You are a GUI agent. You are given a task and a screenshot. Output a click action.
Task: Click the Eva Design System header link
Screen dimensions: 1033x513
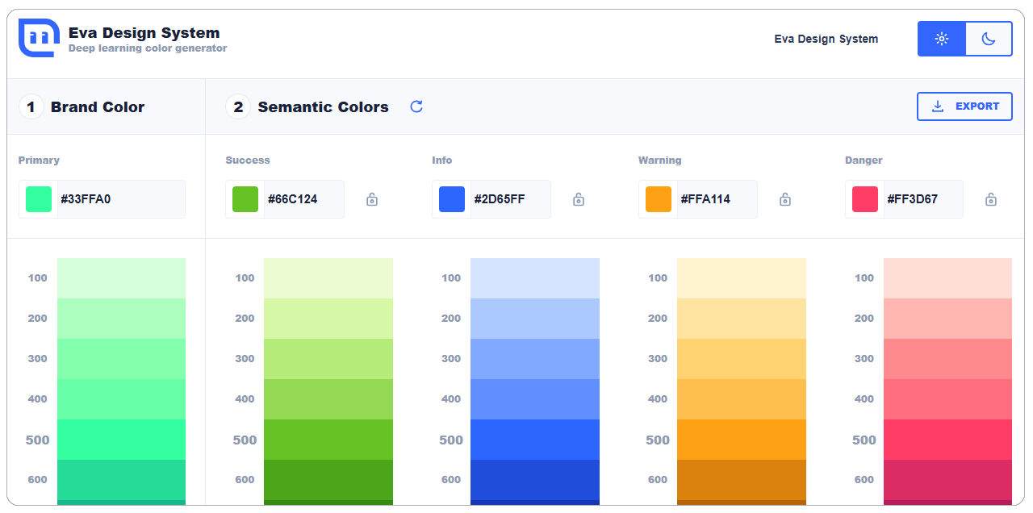tap(826, 38)
